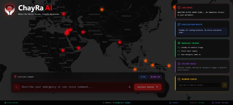Click the 'Standby for routing protocols' message box
The width and height of the screenshot is (233, 105).
click(202, 31)
